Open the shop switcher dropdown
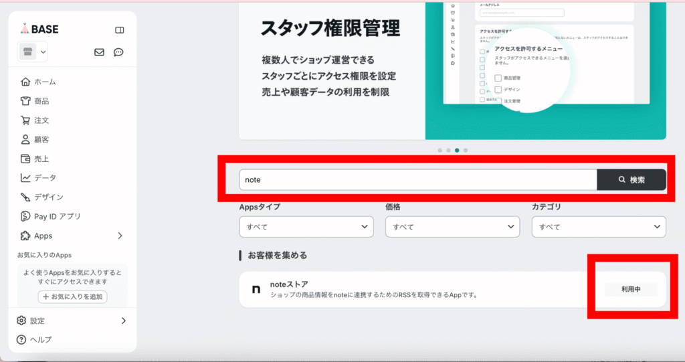This screenshot has width=685, height=362. coord(33,52)
